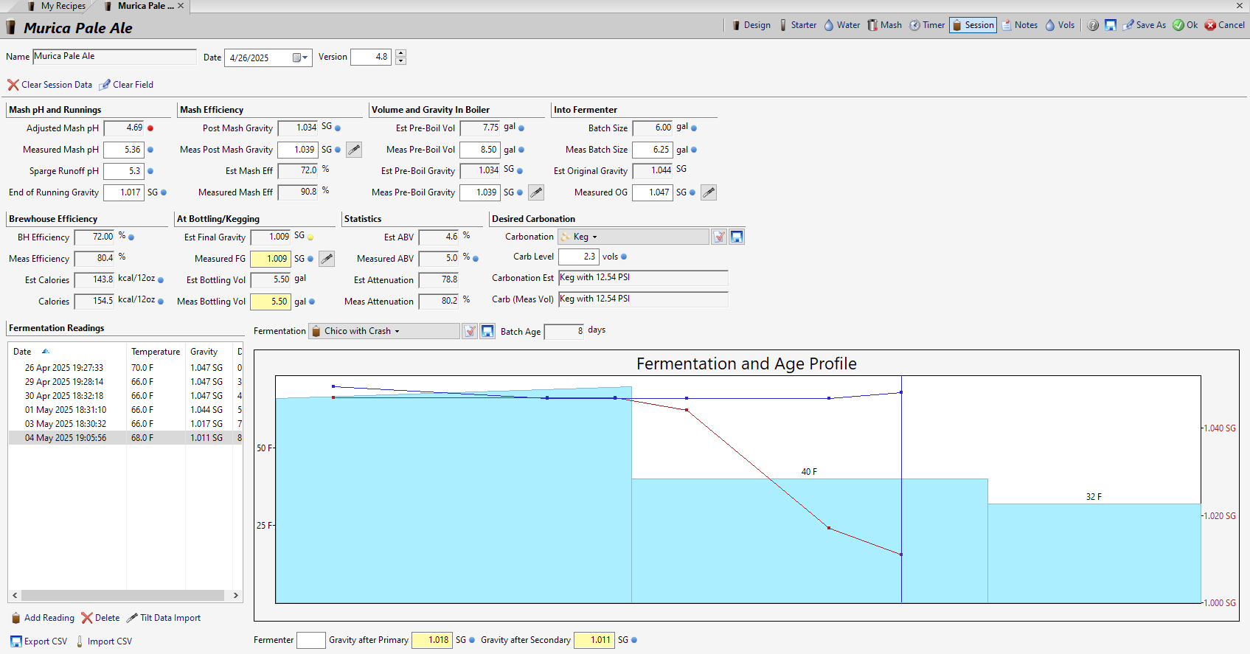Open hydrometer tool for Meas Pre-Boil Gravity
1250x654 pixels.
click(536, 192)
